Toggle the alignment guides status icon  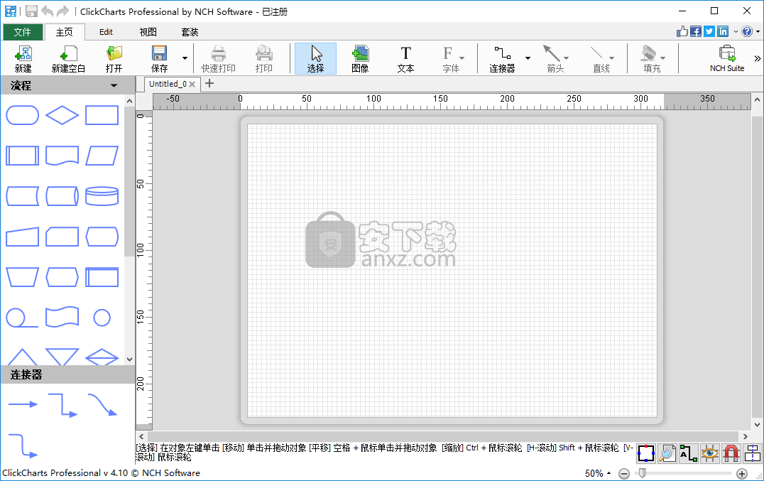tap(753, 453)
